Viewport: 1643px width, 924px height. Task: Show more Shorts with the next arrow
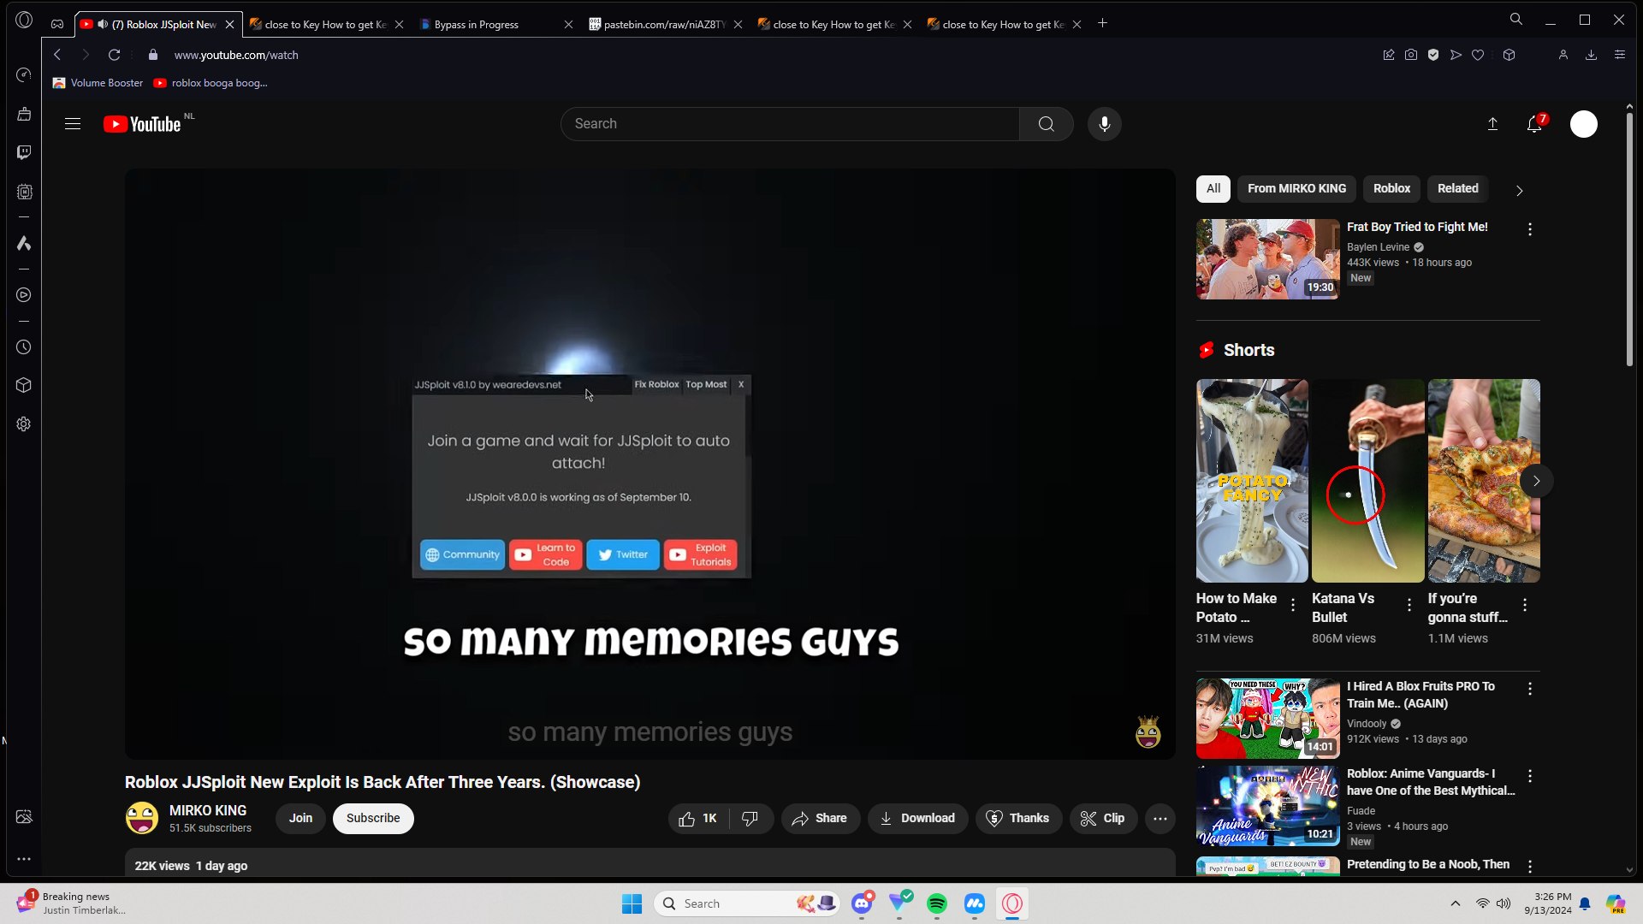pyautogui.click(x=1537, y=481)
